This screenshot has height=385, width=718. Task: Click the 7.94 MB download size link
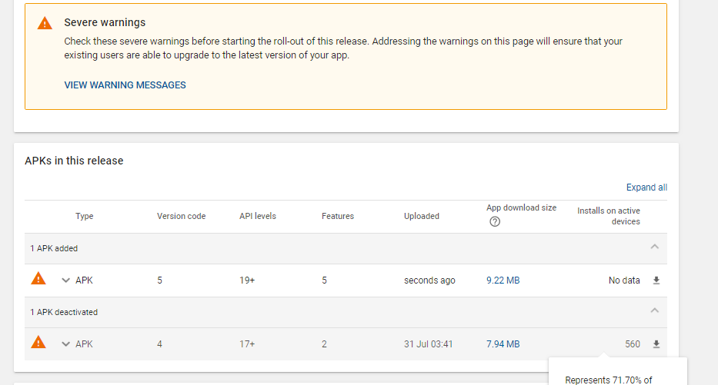[x=503, y=344]
